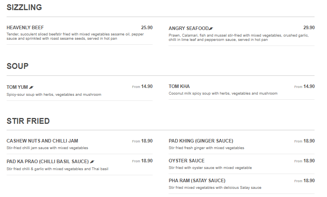This screenshot has height=197, width=327.
Task: Click the Sizzling section heading
Action: (x=24, y=7)
